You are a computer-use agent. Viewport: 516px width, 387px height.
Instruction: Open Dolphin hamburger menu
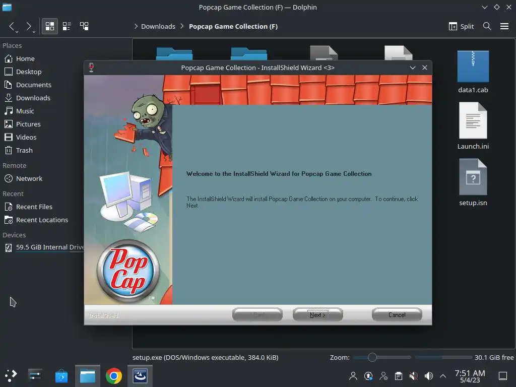tap(504, 26)
